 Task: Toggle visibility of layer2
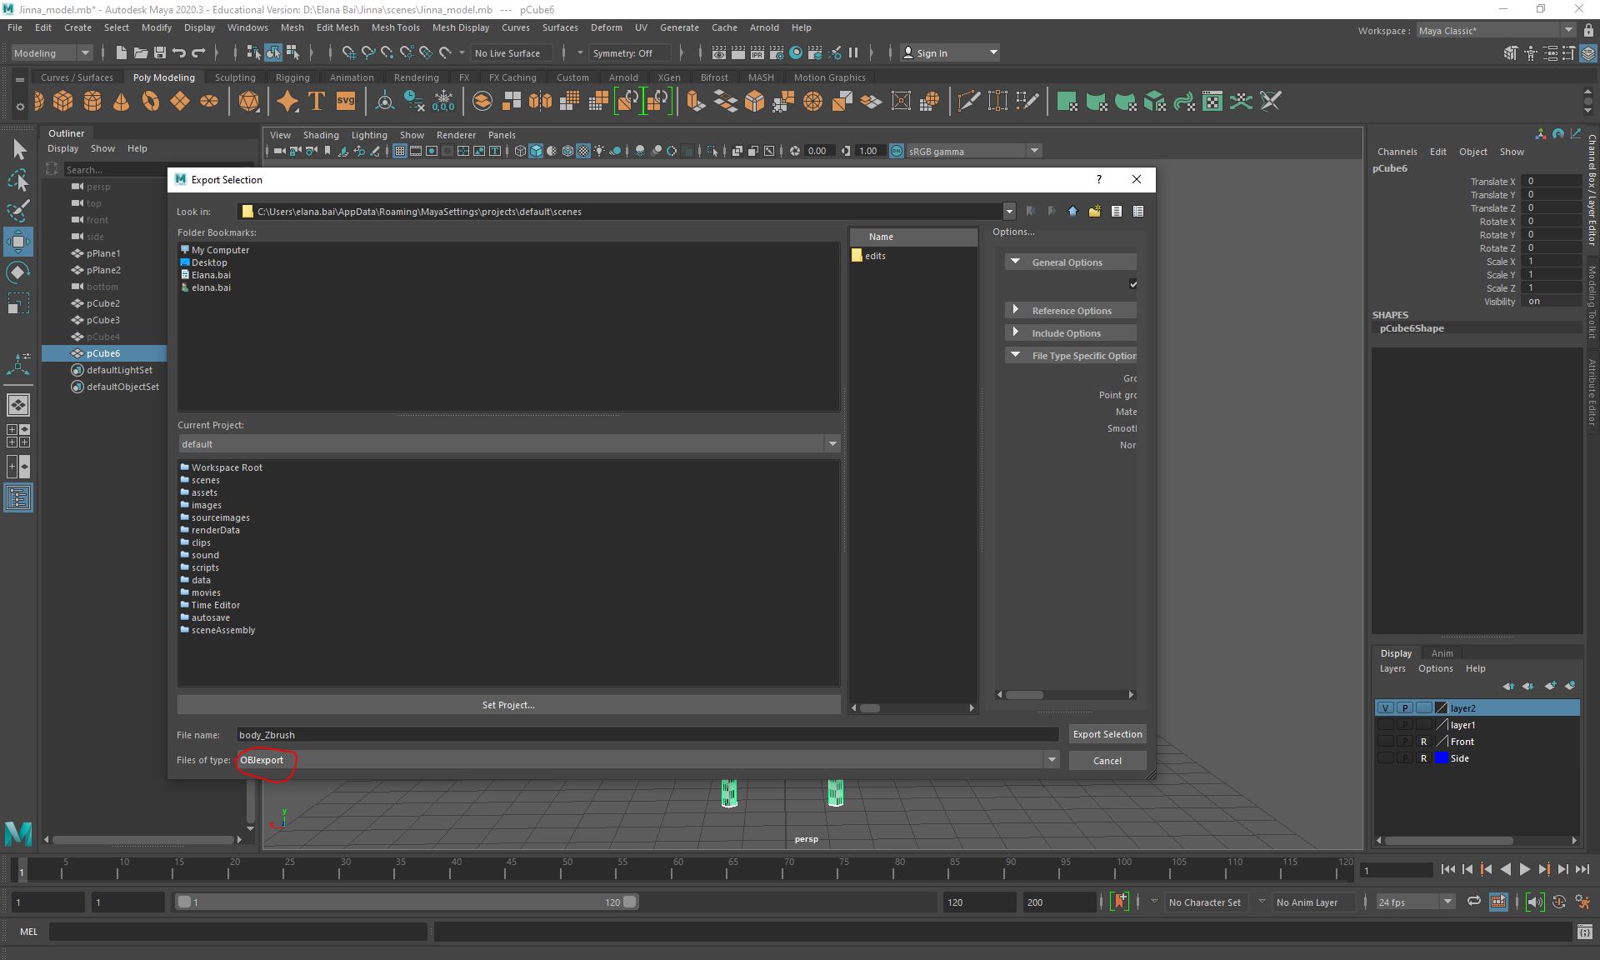pos(1385,707)
